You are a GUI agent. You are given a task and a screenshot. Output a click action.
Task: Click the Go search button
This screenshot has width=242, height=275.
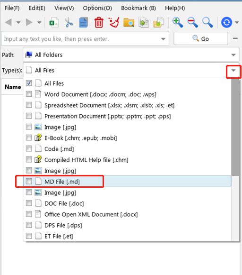click(x=201, y=38)
